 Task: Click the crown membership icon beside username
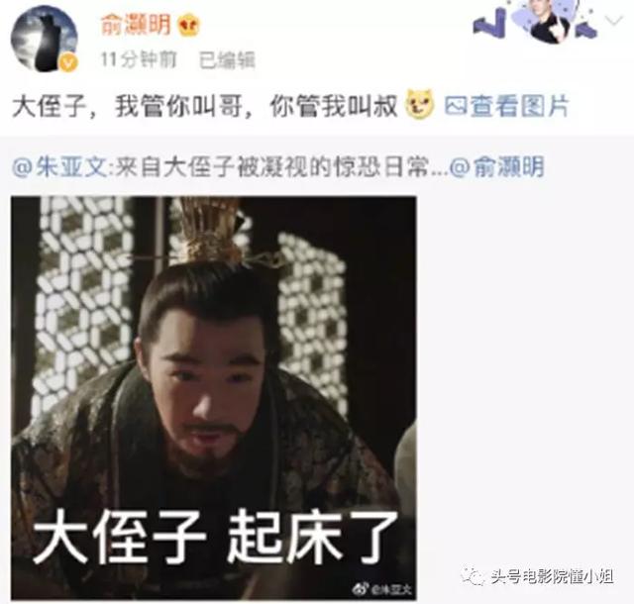(189, 27)
